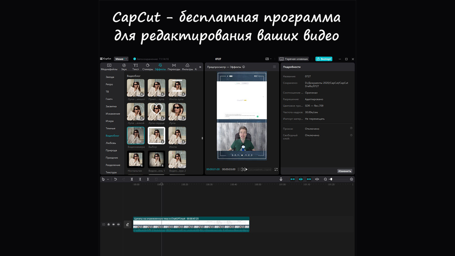Click the info icon beside Прокси
455x256 pixels.
351,128
